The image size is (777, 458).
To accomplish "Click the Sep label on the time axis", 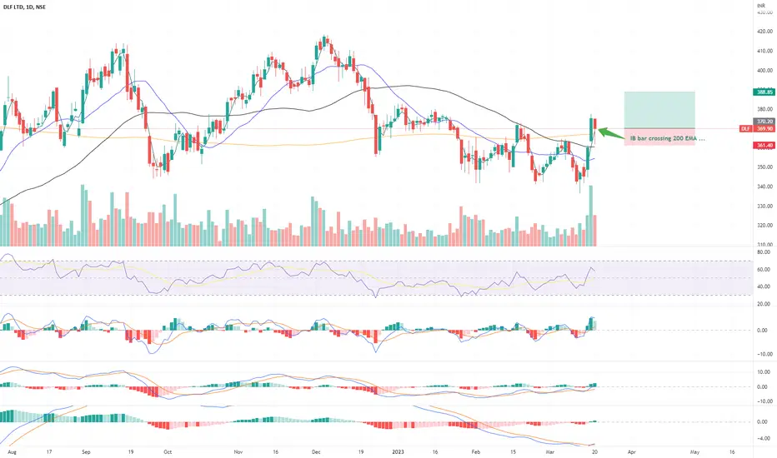I will point(86,452).
